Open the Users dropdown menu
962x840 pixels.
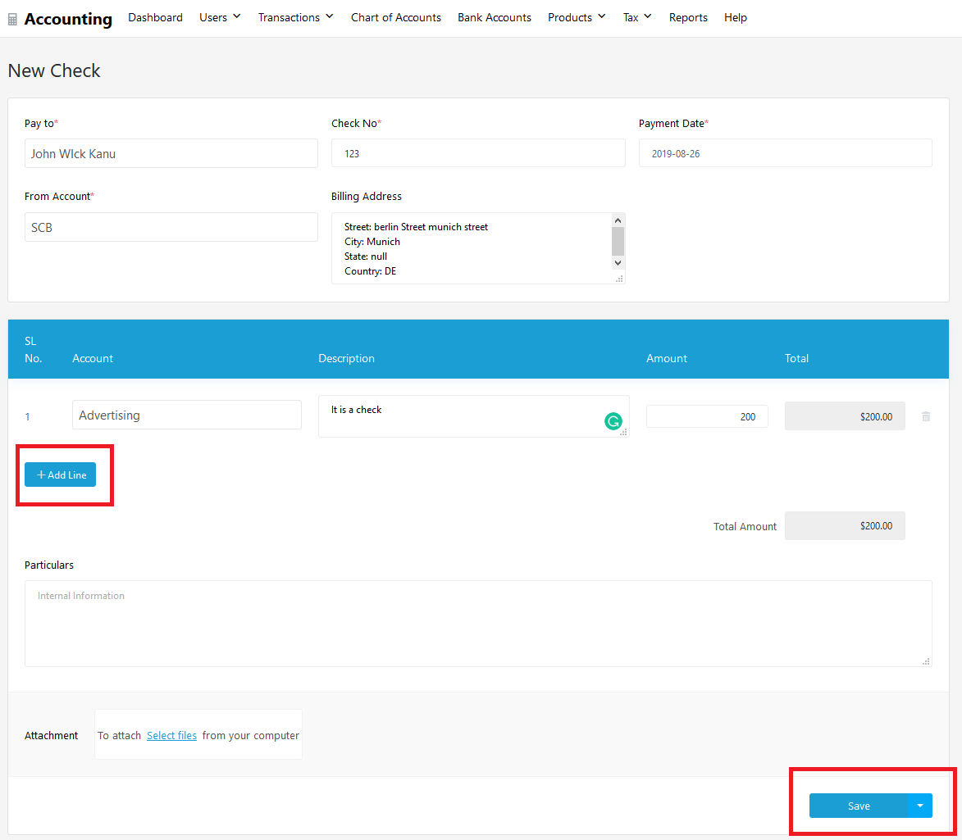coord(220,17)
